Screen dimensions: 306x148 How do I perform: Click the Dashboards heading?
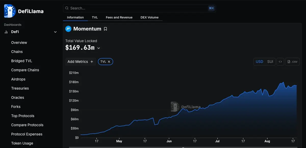(13, 25)
